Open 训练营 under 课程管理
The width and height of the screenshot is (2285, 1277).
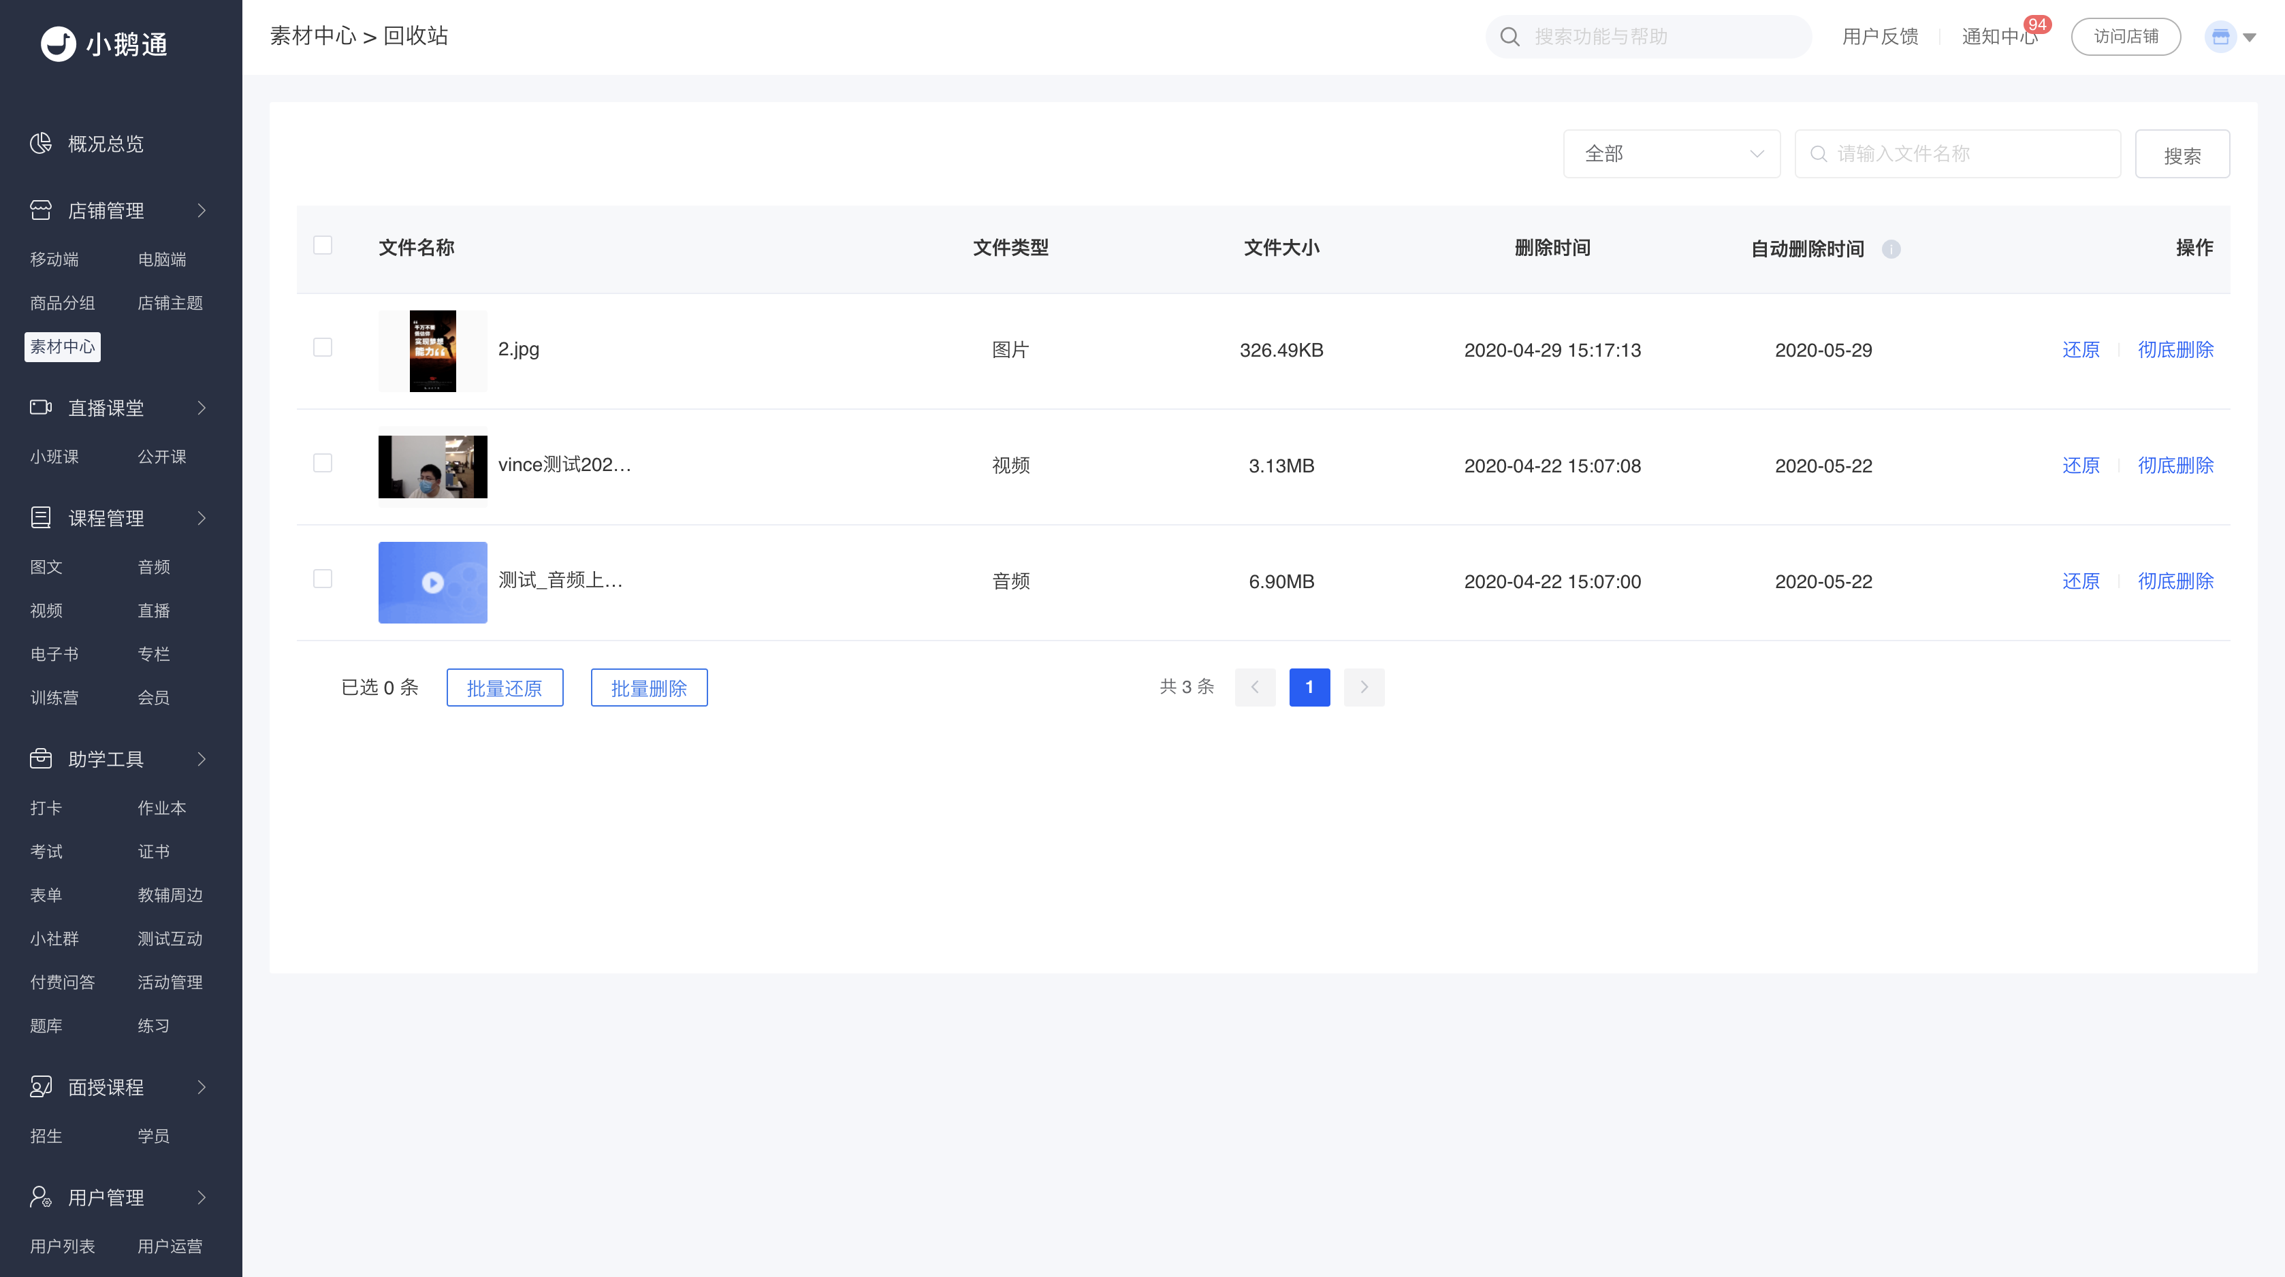(54, 698)
